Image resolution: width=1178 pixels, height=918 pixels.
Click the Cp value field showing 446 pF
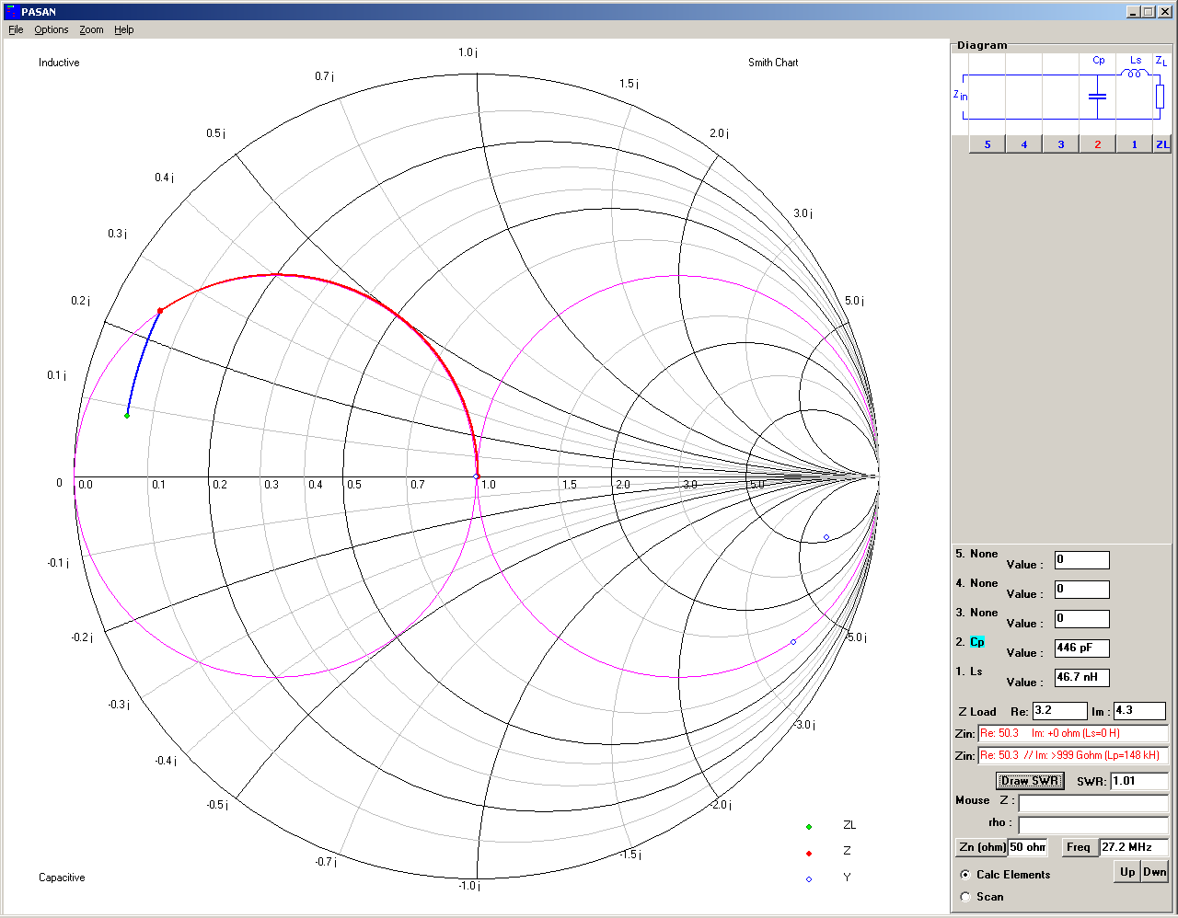[x=1081, y=648]
